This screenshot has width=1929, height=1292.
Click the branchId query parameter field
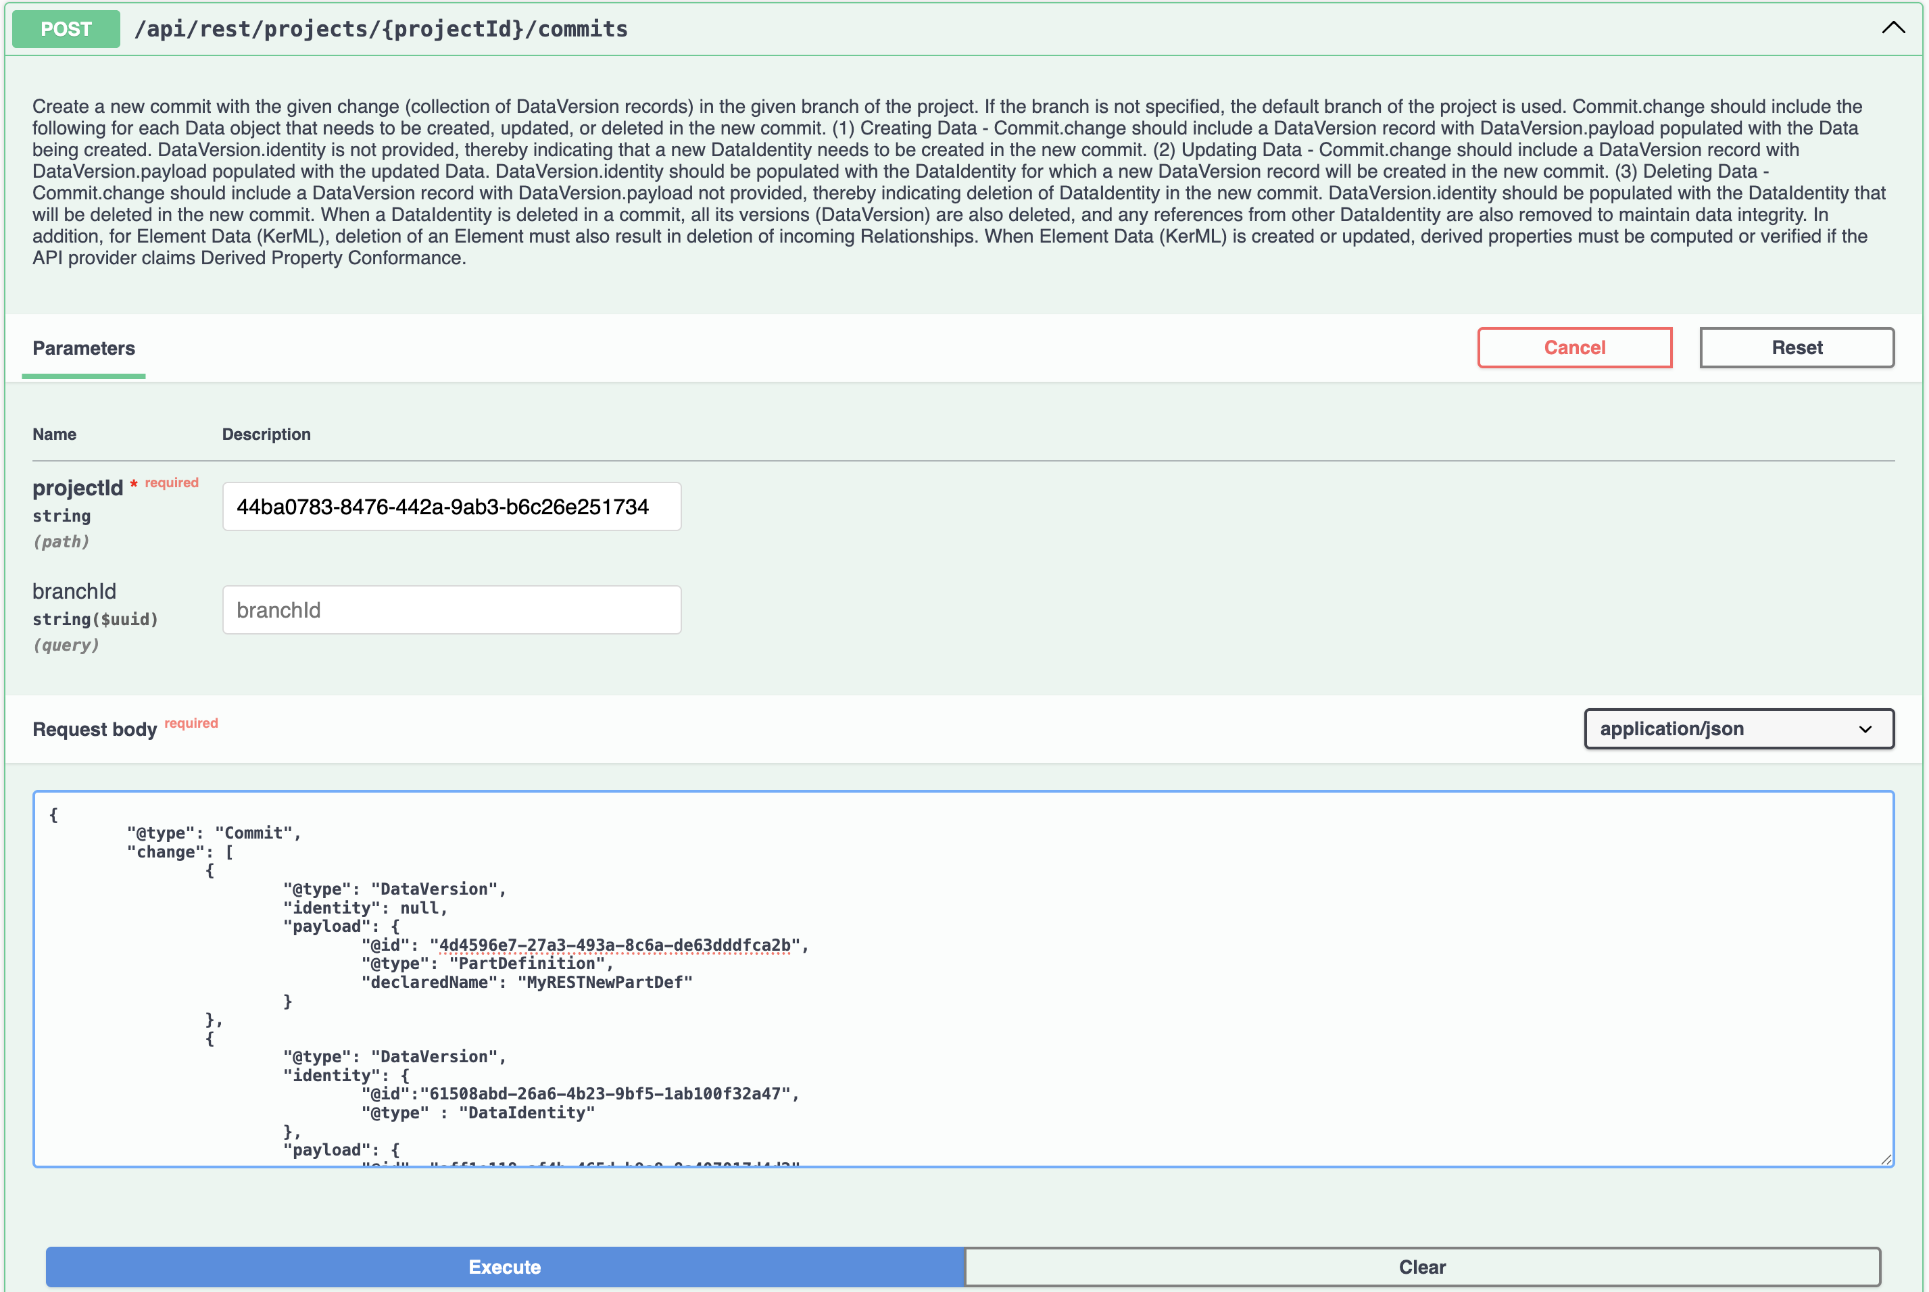[451, 610]
